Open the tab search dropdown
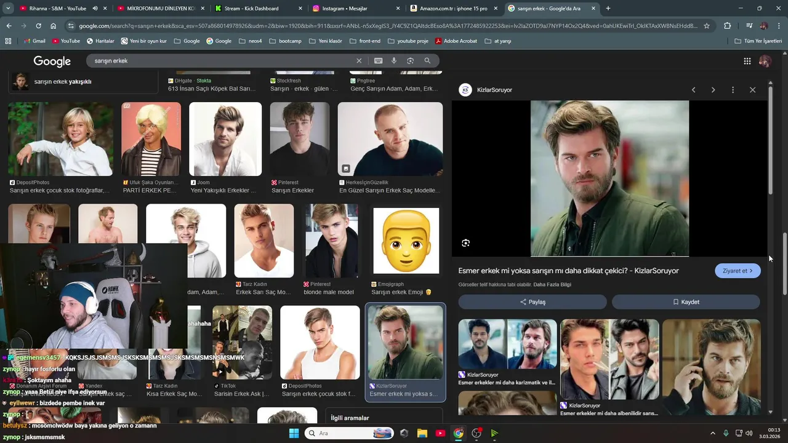The image size is (788, 443). [x=8, y=9]
